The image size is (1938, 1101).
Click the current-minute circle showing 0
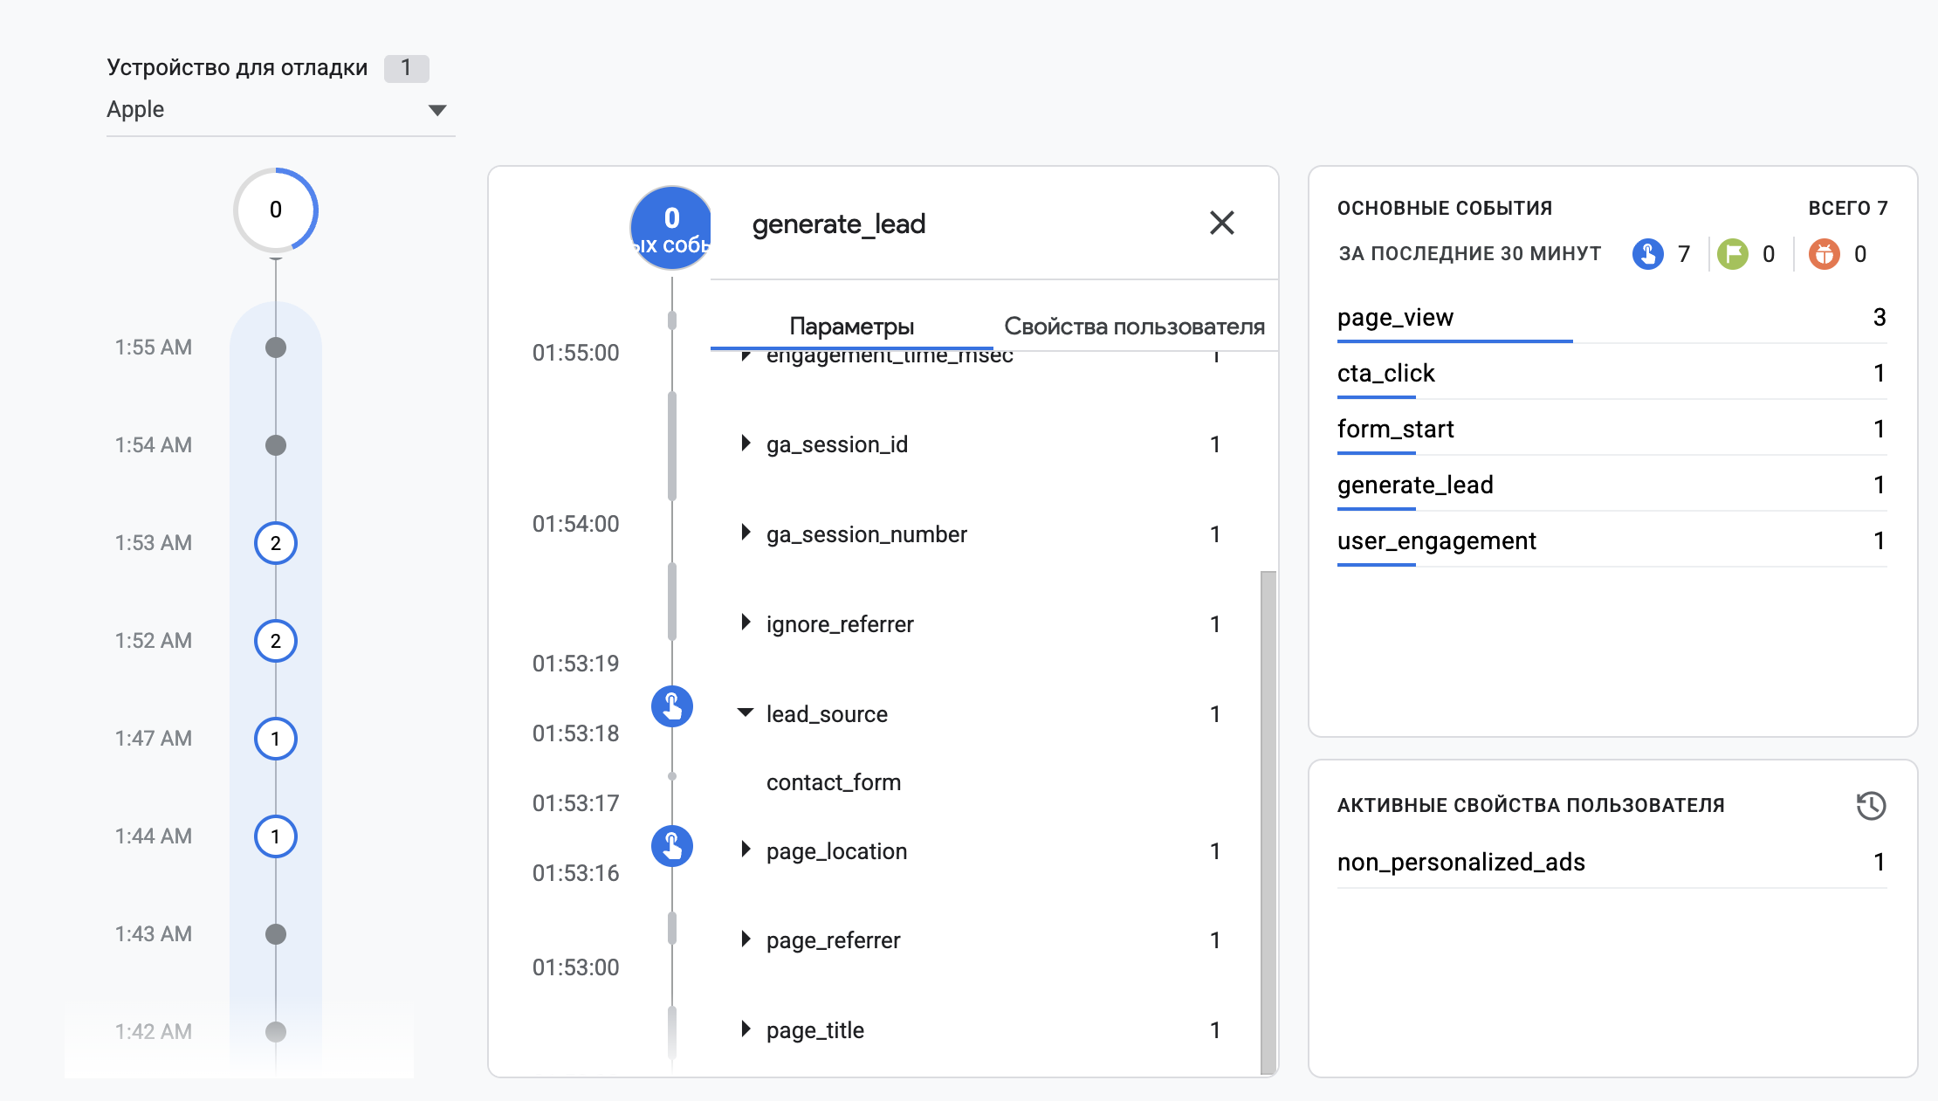click(276, 210)
